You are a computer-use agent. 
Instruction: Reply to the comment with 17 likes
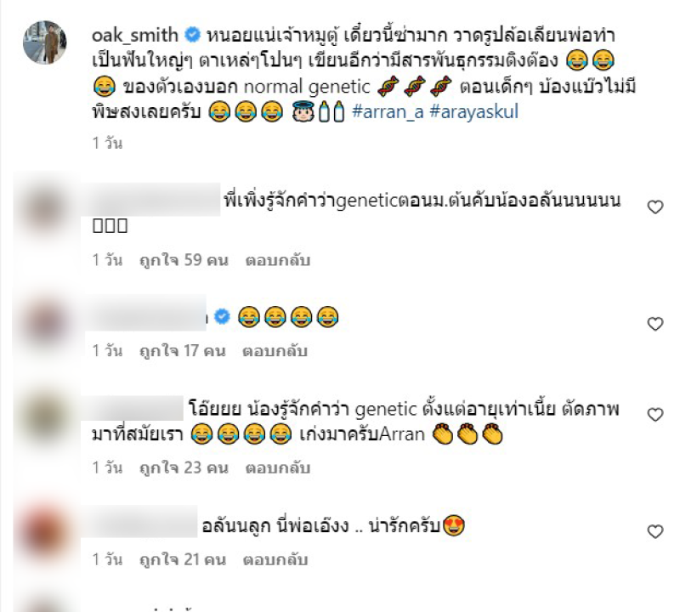(x=275, y=351)
